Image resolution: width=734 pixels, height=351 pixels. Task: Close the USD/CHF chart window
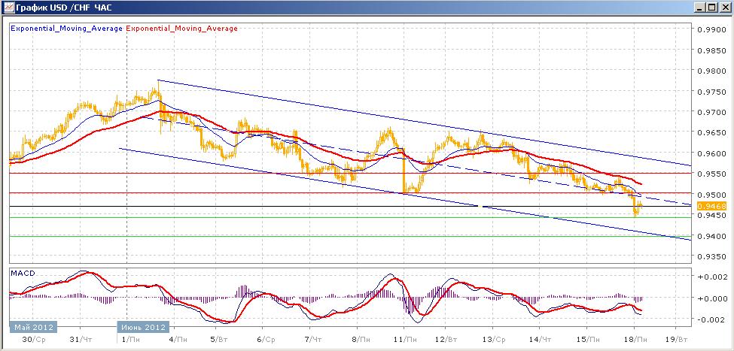point(724,8)
